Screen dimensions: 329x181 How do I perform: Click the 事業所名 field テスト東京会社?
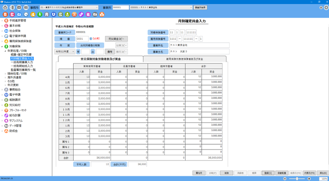pyautogui.click(x=199, y=45)
